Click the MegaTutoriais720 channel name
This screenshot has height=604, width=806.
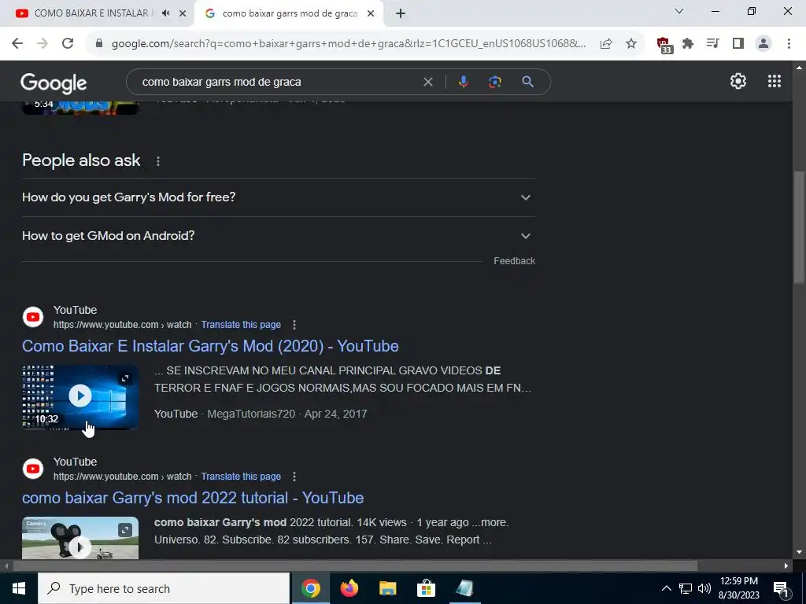tap(251, 414)
